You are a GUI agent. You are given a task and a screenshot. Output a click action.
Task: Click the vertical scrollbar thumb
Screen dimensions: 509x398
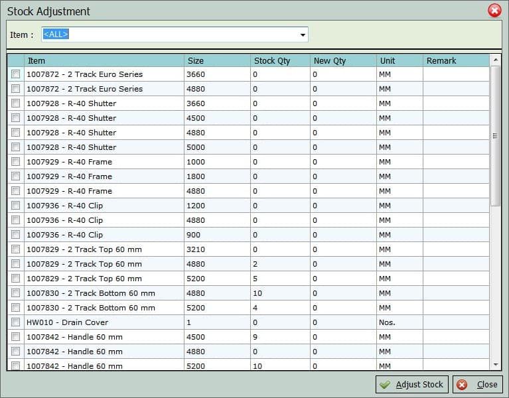(495, 135)
